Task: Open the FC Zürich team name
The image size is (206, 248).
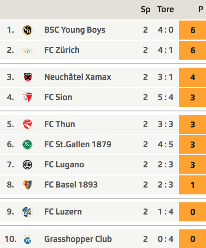Action: [62, 50]
